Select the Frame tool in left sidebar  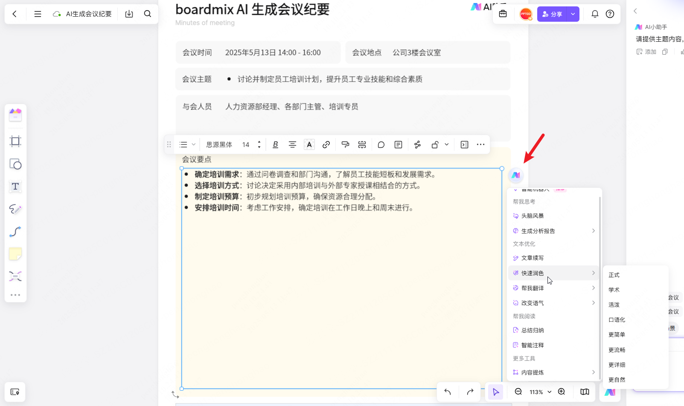tap(15, 141)
